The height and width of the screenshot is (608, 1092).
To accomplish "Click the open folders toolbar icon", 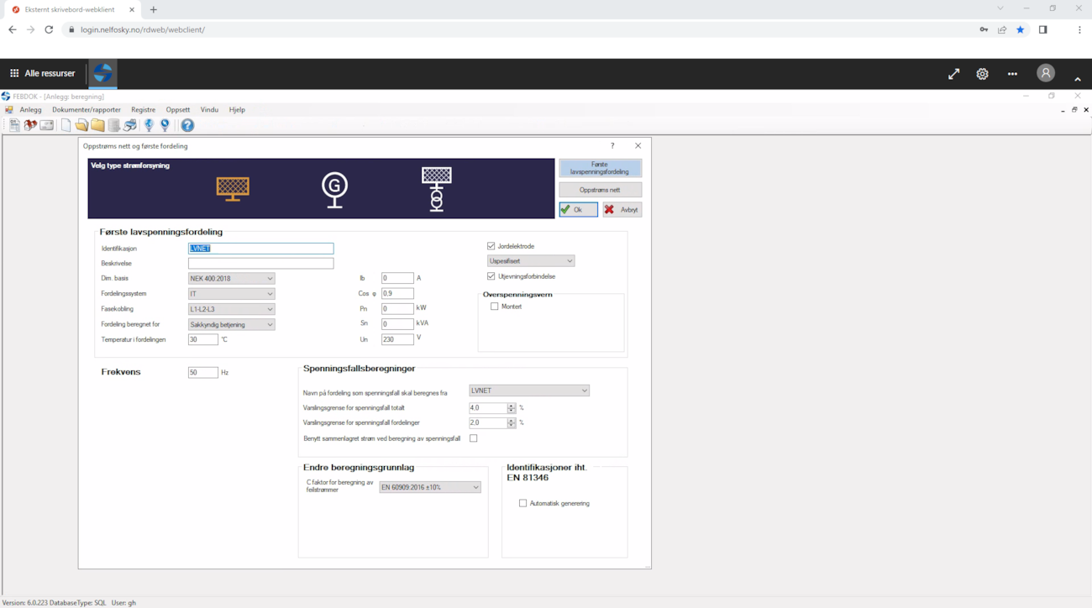I will tap(81, 125).
